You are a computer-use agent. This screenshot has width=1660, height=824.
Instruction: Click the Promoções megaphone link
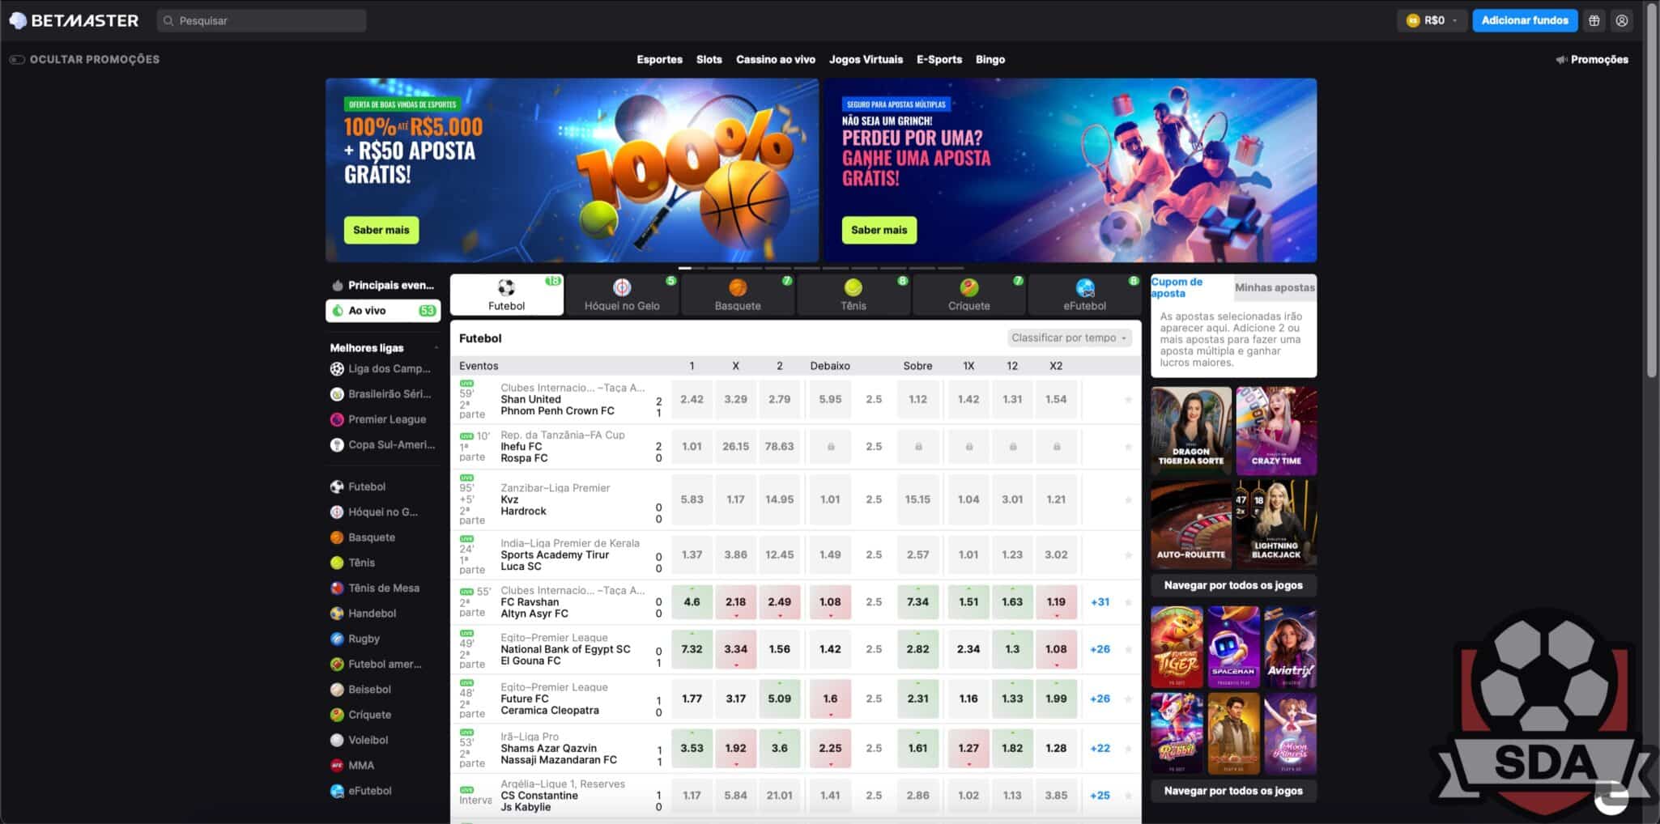(1592, 60)
